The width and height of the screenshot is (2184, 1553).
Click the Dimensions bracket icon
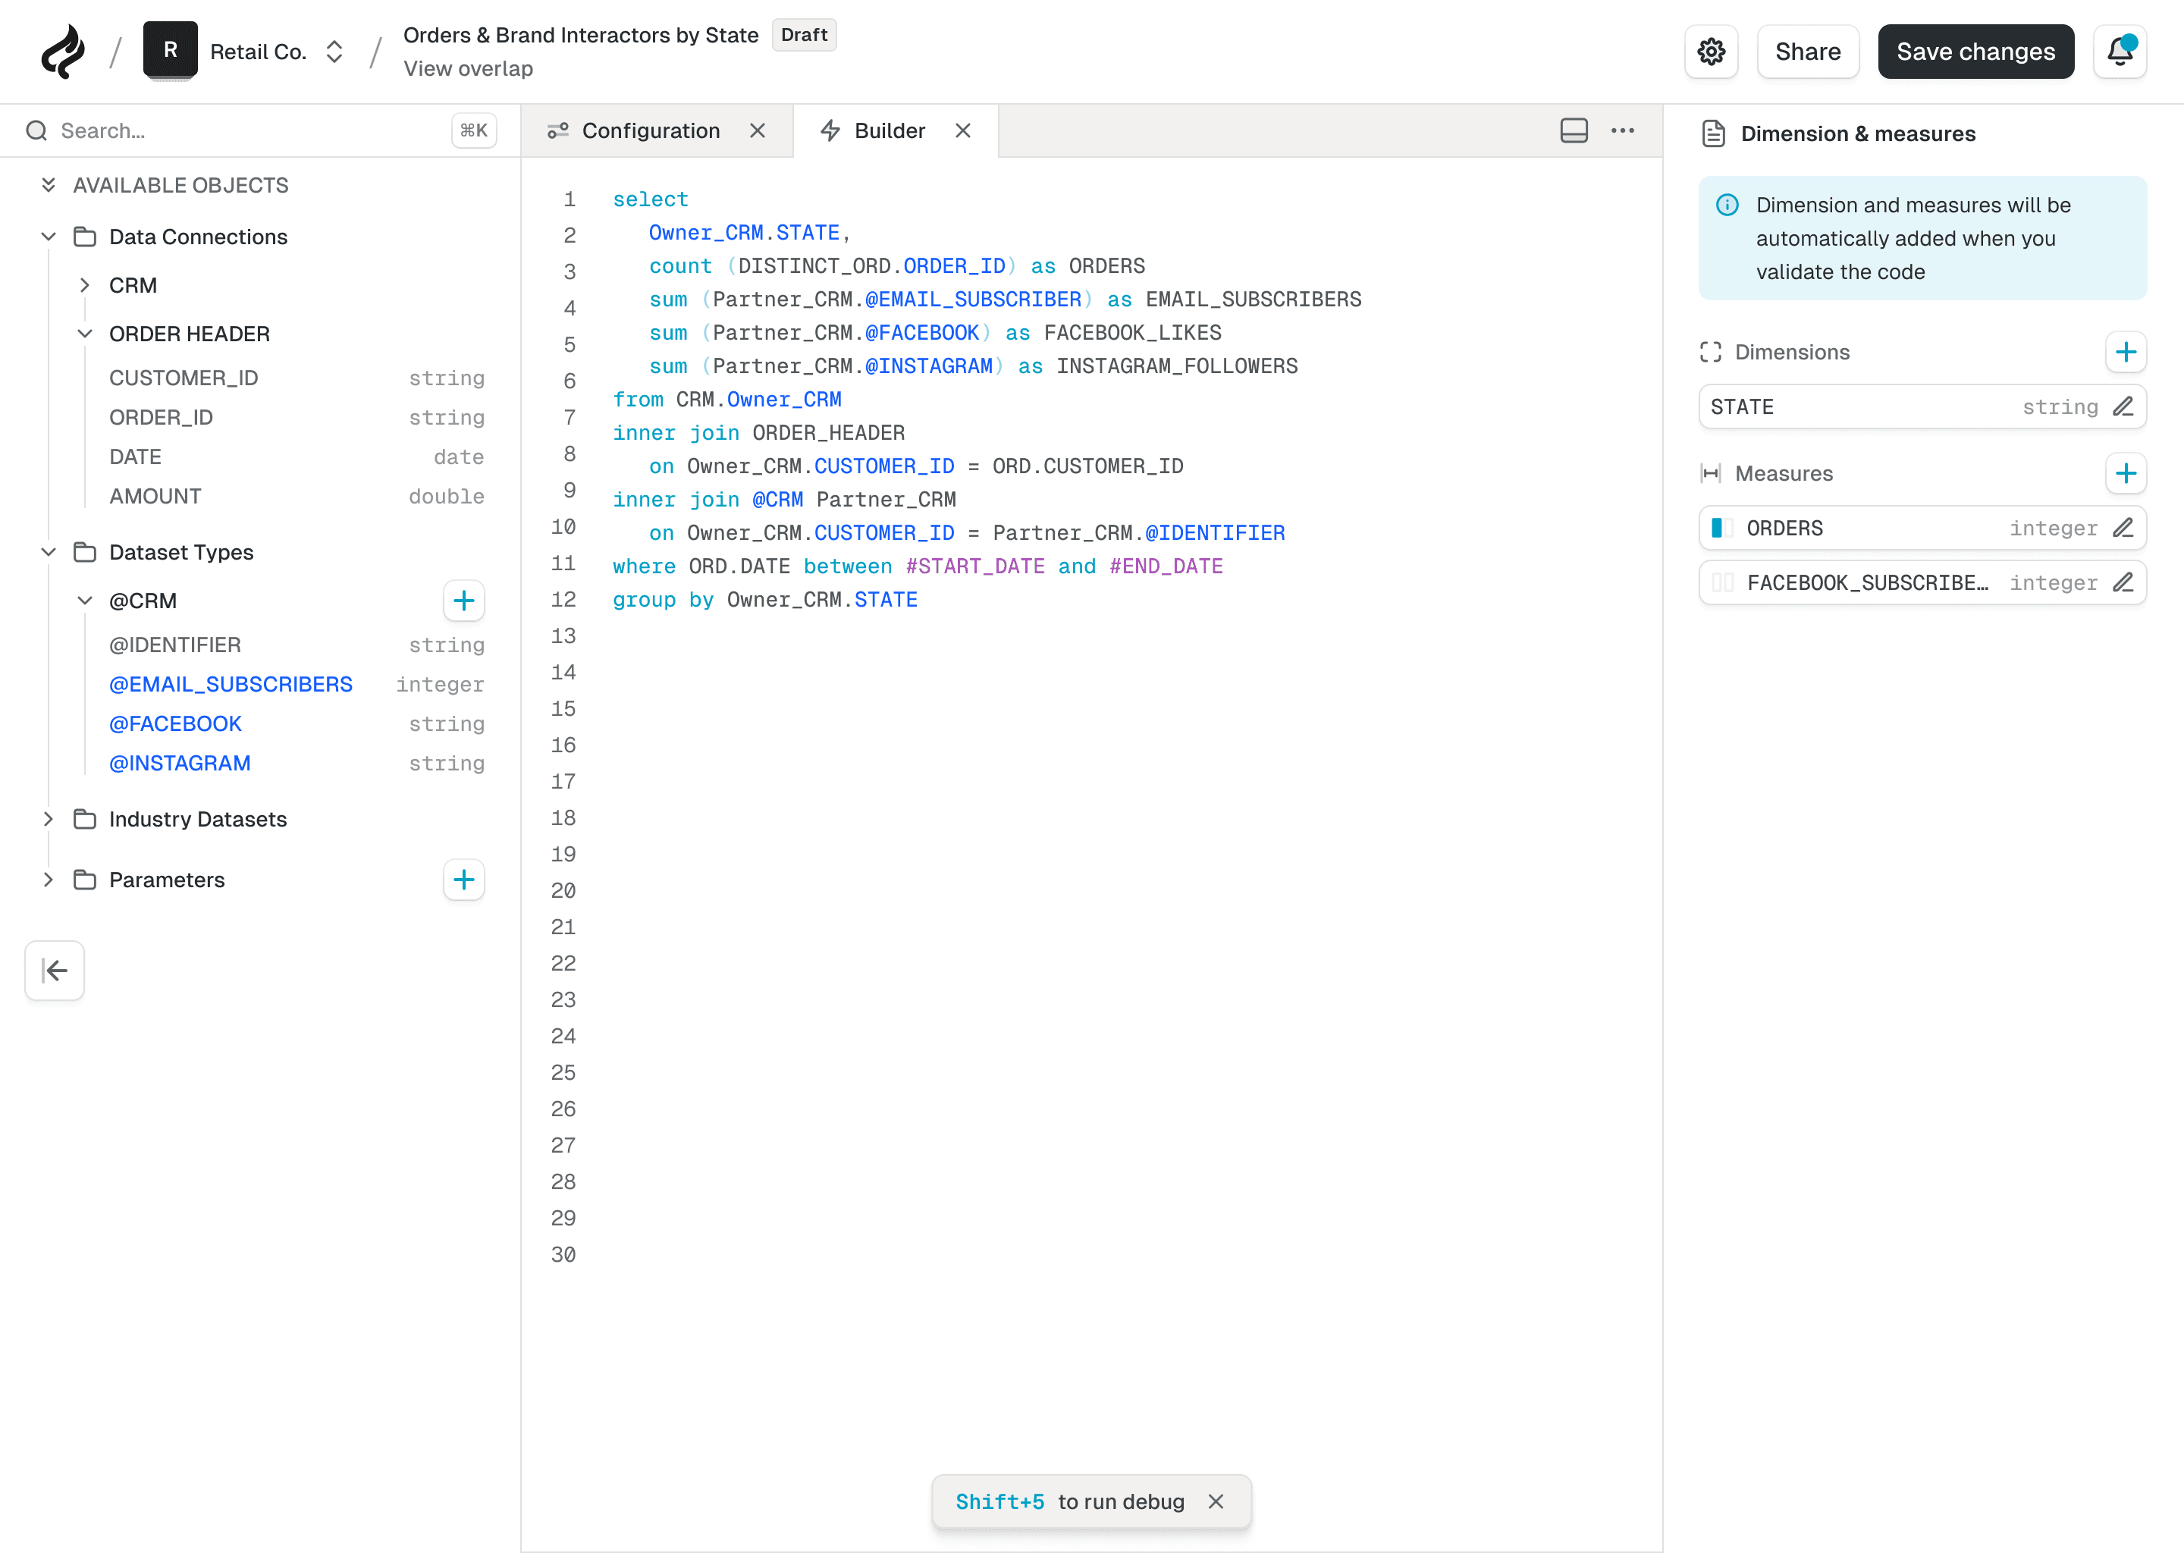pos(1711,352)
